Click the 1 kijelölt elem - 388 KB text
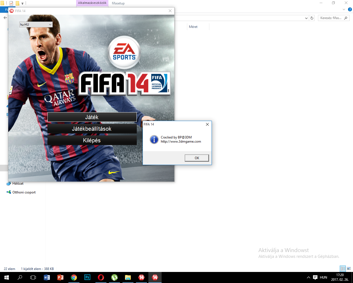Viewport: 353px width, 283px height. point(38,269)
